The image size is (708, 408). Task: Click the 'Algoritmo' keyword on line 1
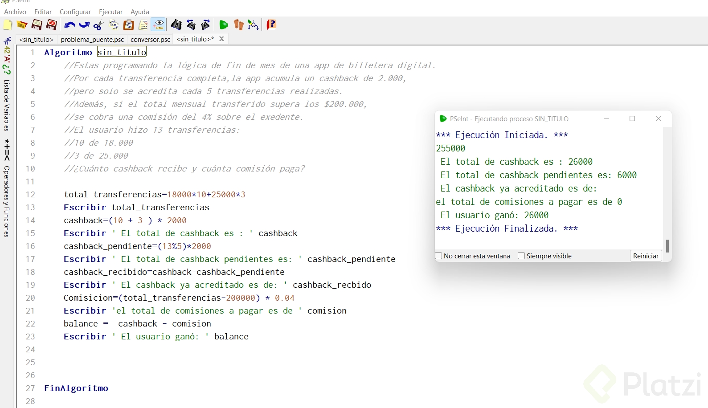coord(68,52)
